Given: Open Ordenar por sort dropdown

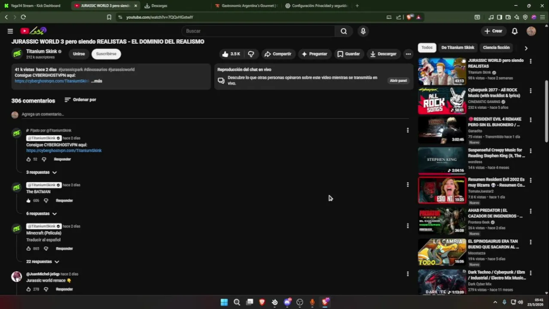Looking at the screenshot, I should [80, 100].
